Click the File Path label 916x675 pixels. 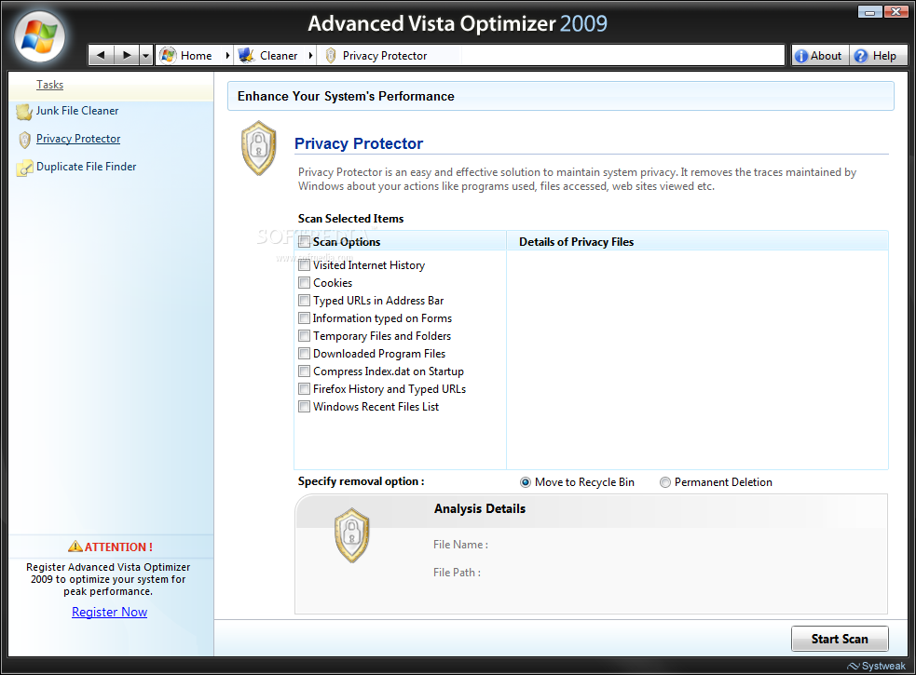point(457,573)
